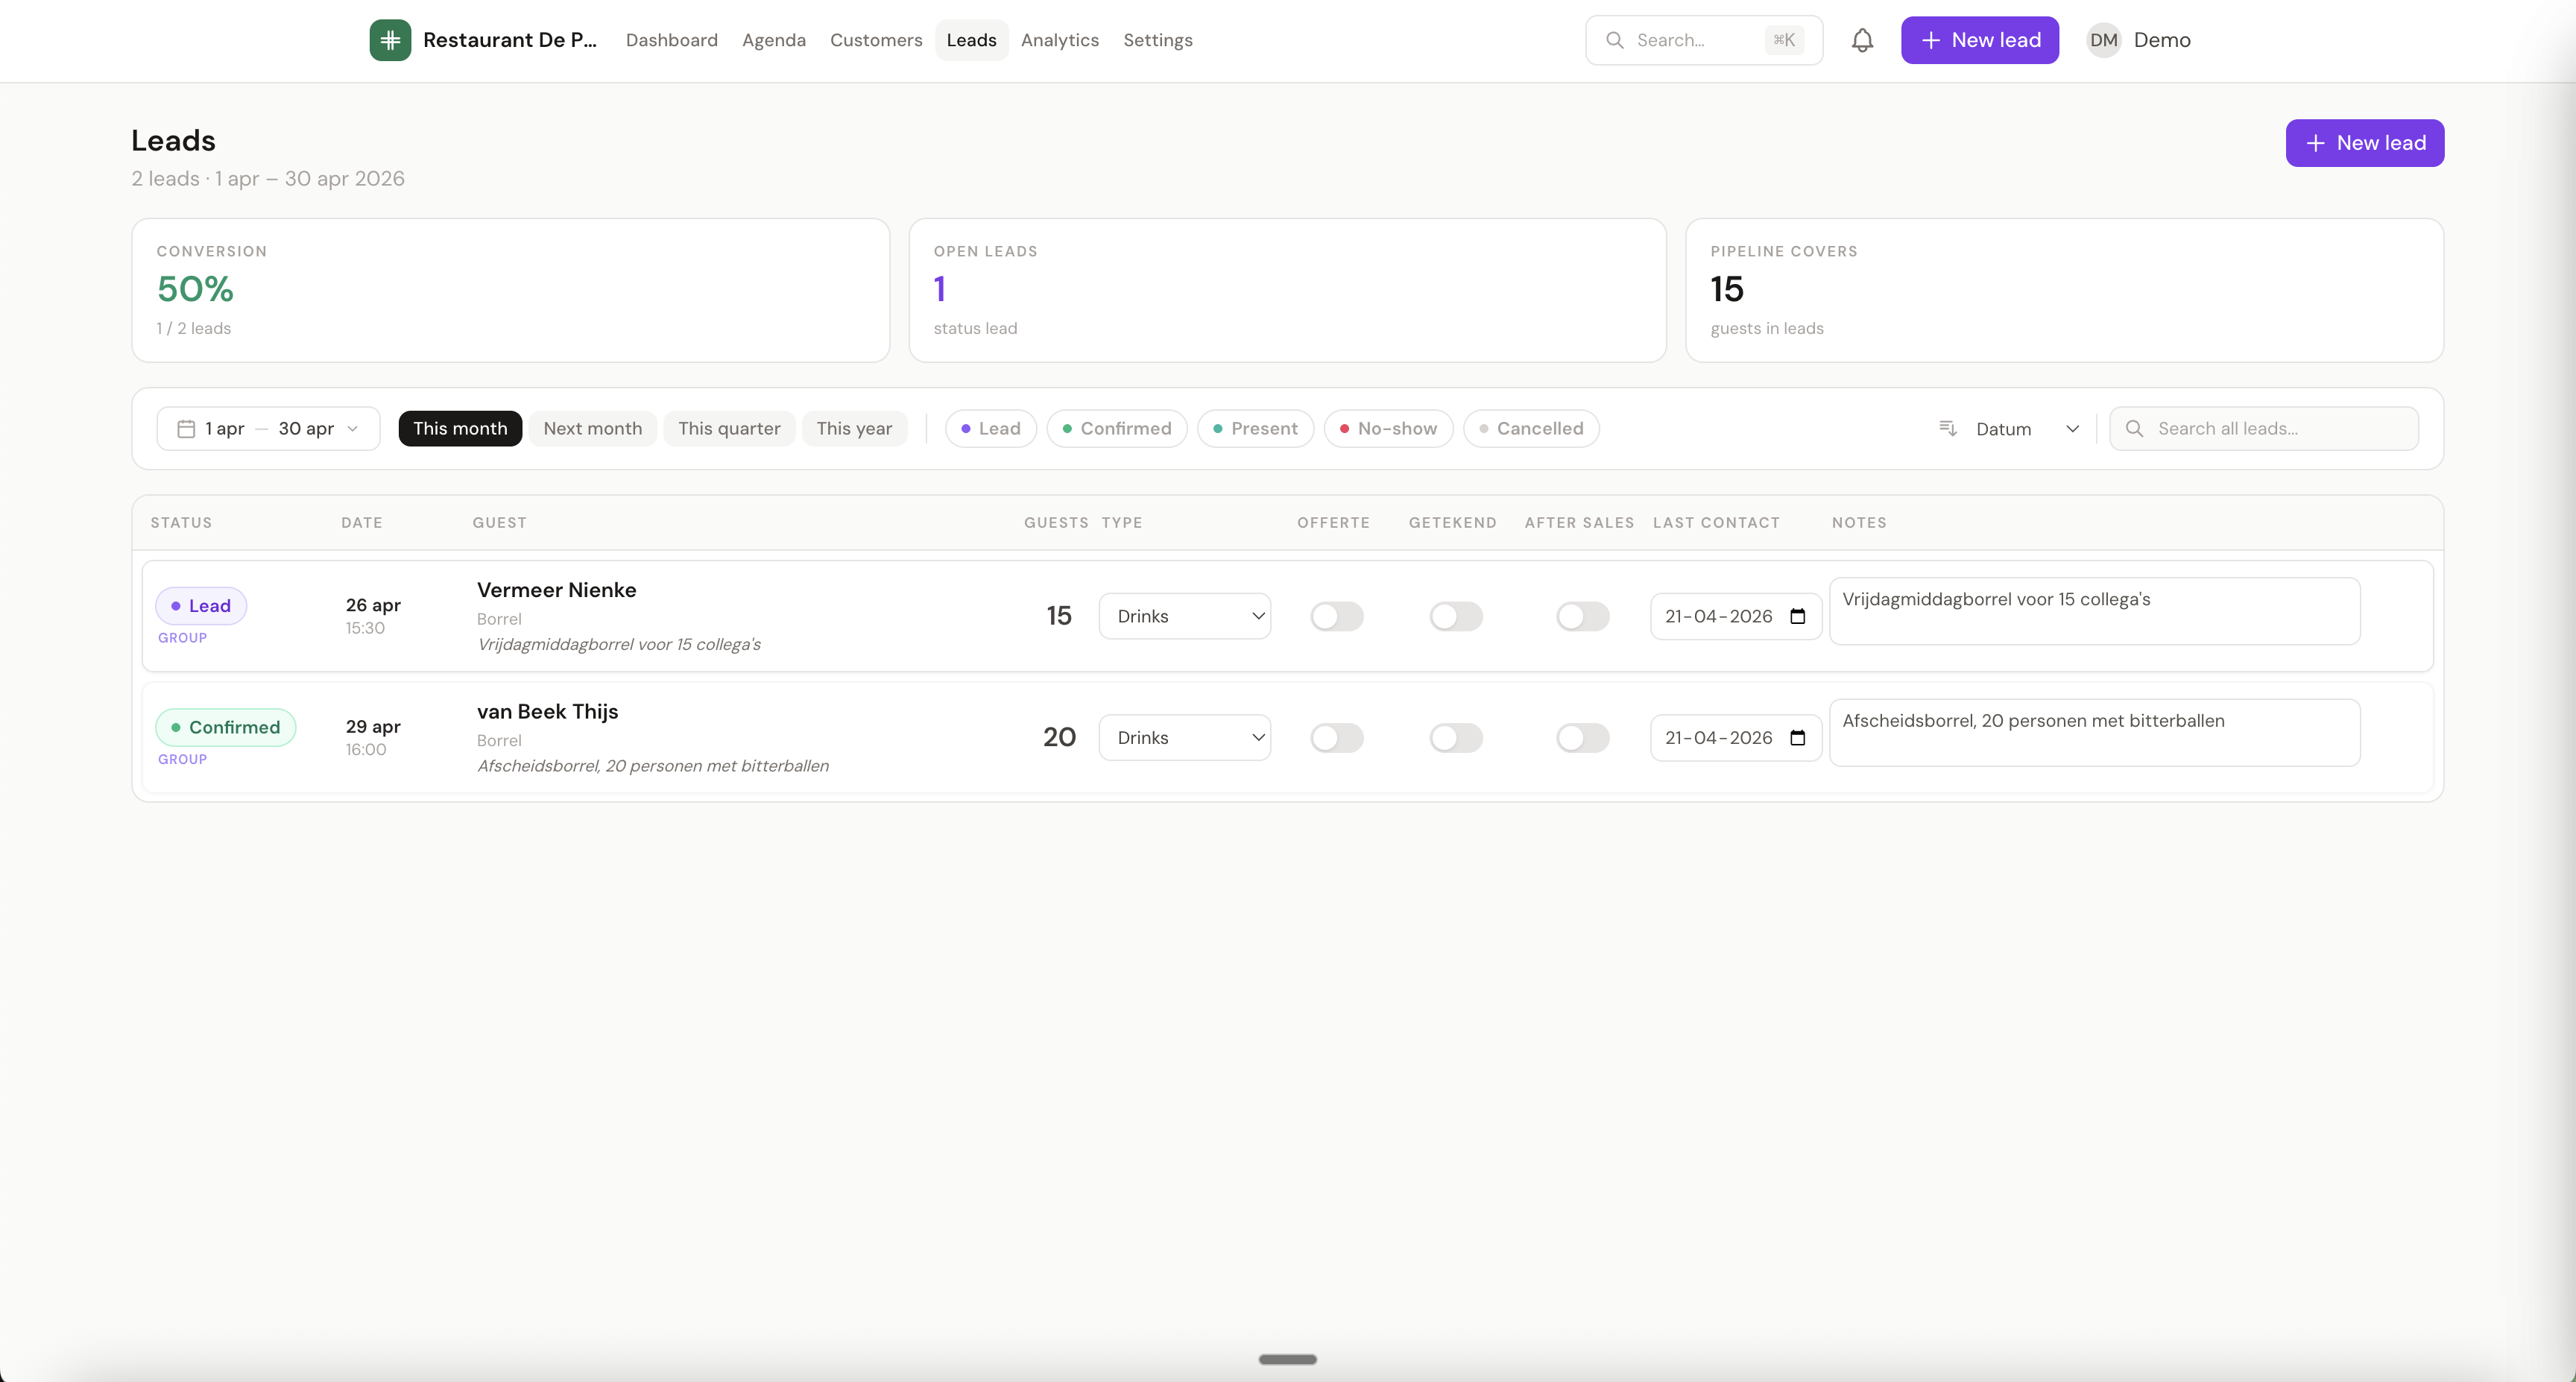Open the calendar for Vermeer Nienke's last contact date
The image size is (2576, 1382).
pyautogui.click(x=1797, y=616)
